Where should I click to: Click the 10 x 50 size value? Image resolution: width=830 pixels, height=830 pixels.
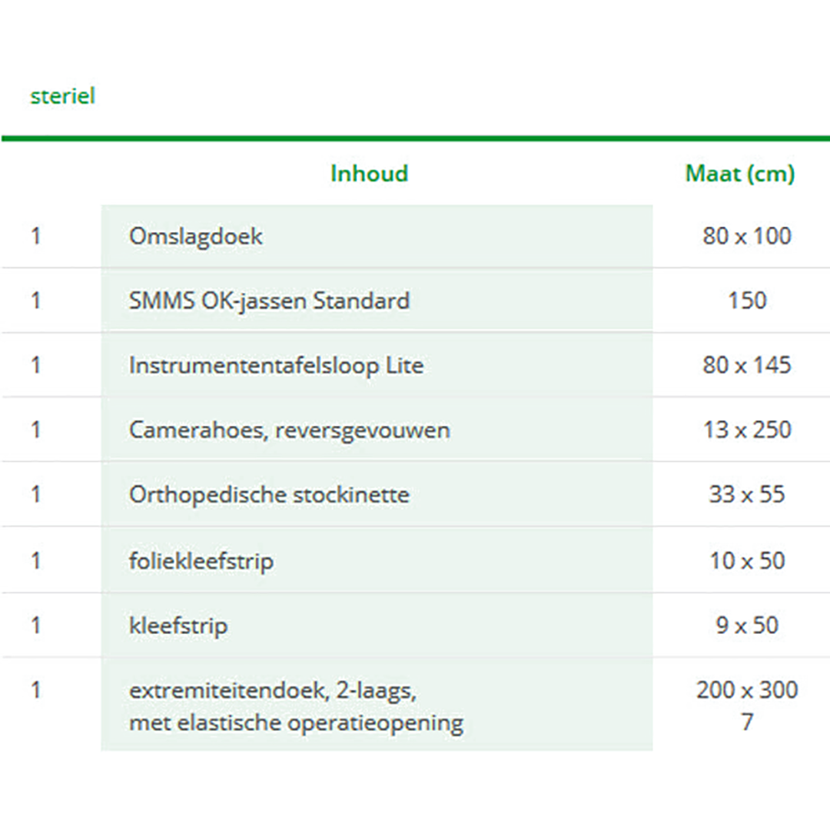point(747,560)
